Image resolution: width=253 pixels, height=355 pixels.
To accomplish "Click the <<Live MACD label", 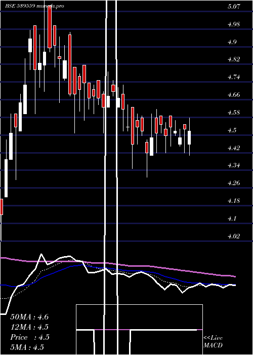I will point(213,342).
